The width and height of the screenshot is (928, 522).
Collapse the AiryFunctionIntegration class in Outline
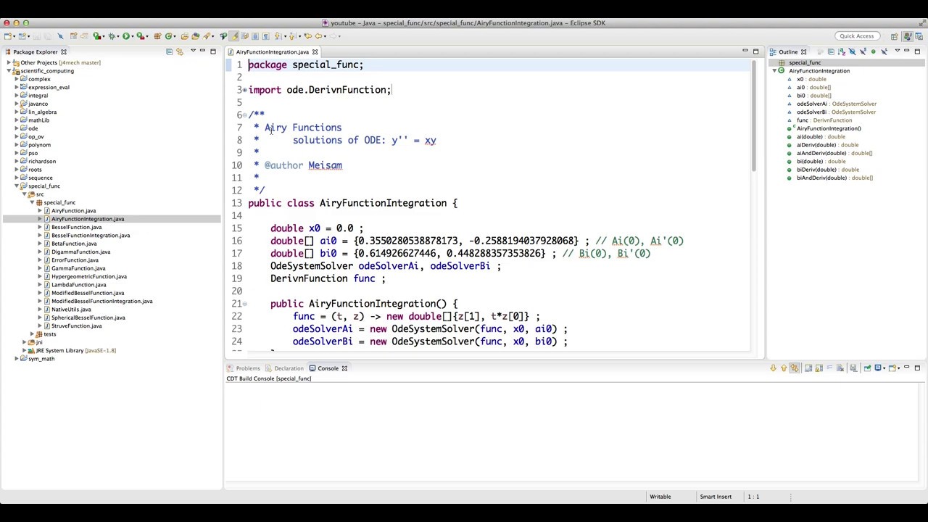(774, 71)
